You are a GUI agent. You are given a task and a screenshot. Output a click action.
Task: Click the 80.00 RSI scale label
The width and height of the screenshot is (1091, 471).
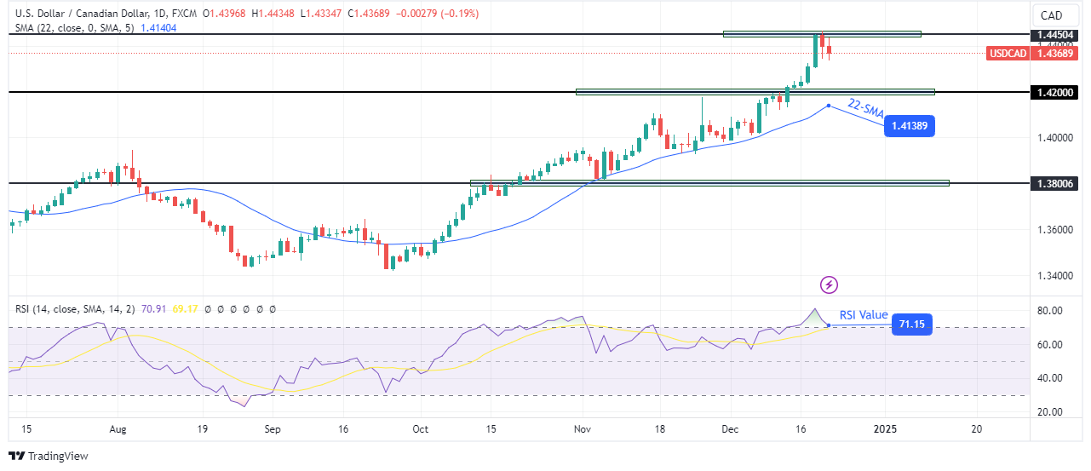1049,311
